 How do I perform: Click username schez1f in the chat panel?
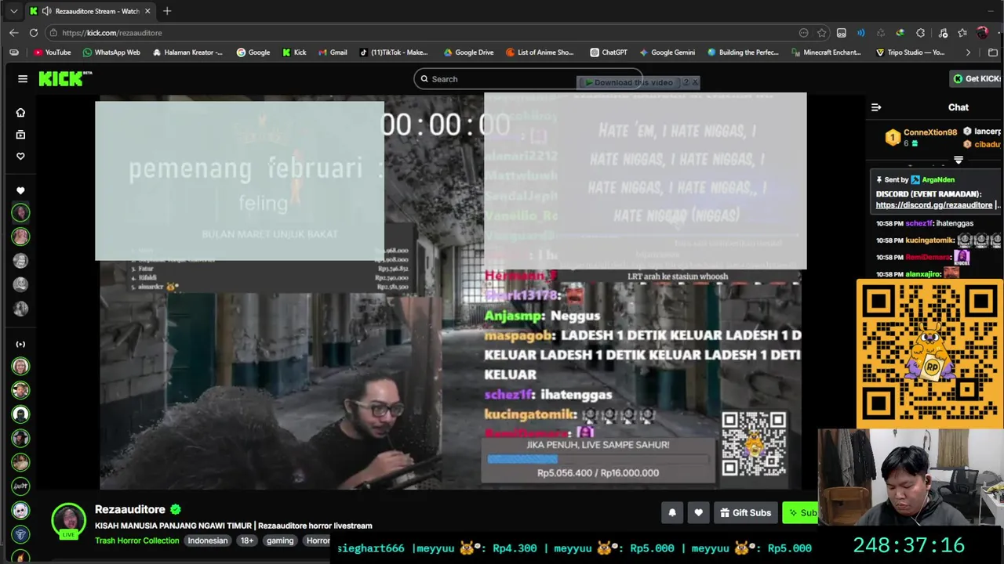919,223
